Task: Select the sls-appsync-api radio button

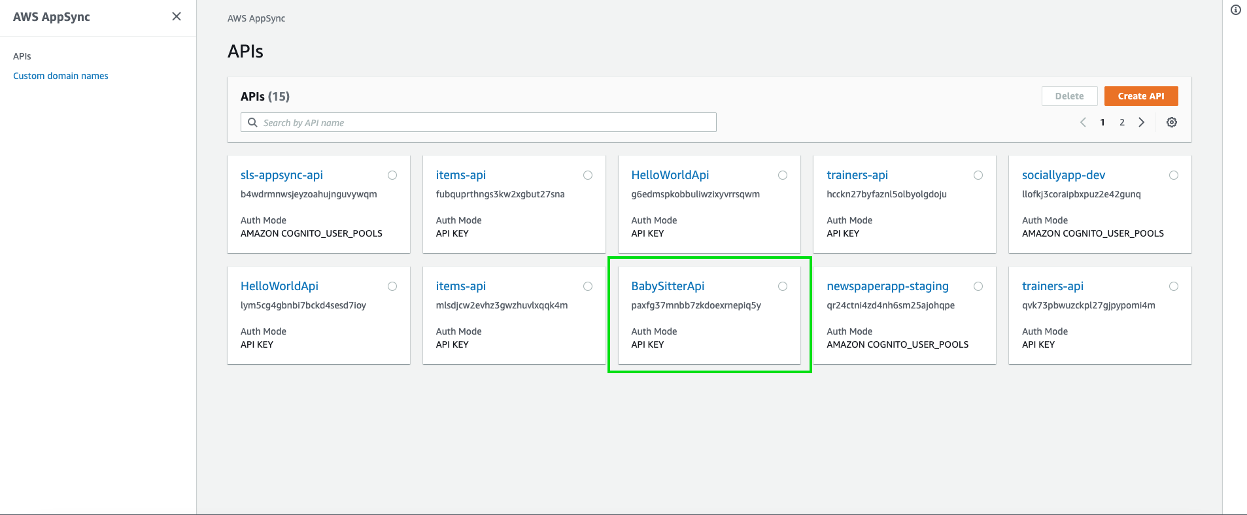Action: pos(392,175)
